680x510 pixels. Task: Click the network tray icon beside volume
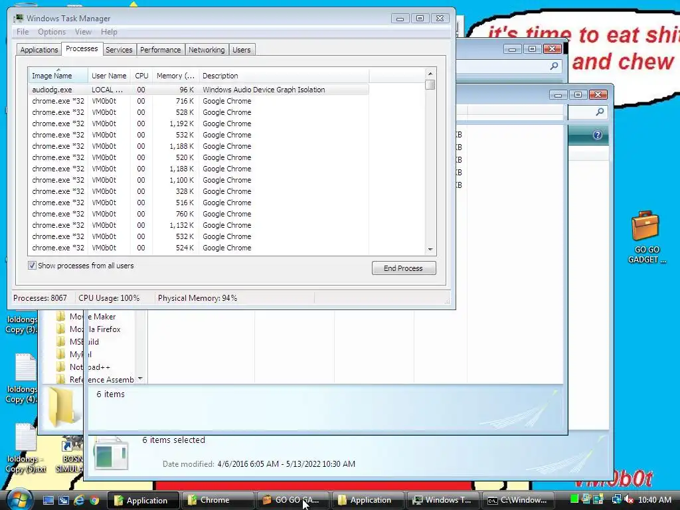[616, 499]
